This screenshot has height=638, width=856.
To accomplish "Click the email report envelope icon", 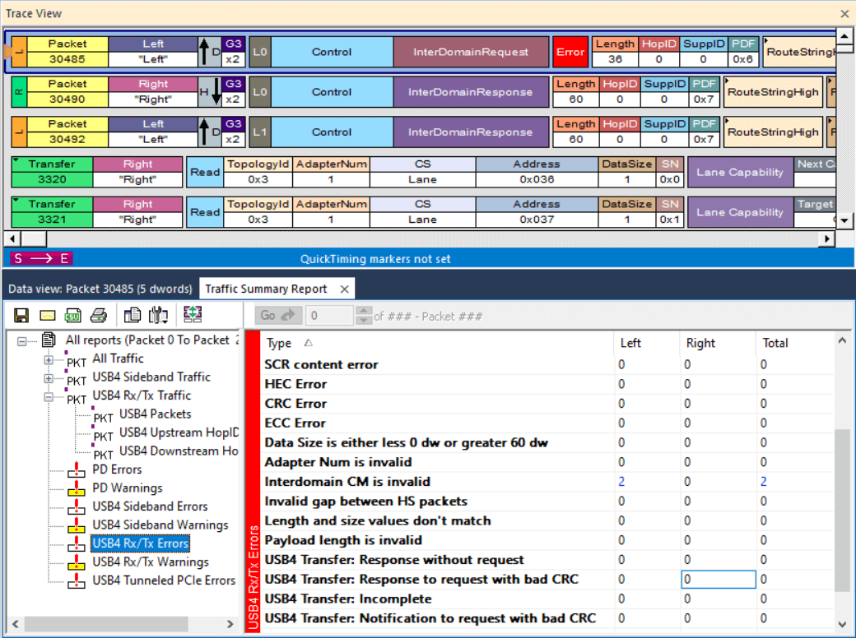I will coord(48,315).
